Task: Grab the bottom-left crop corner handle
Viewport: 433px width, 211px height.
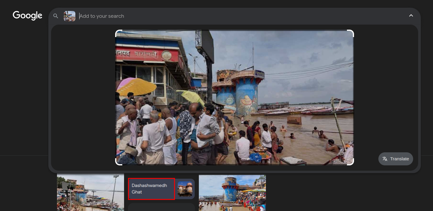Action: pyautogui.click(x=118, y=162)
